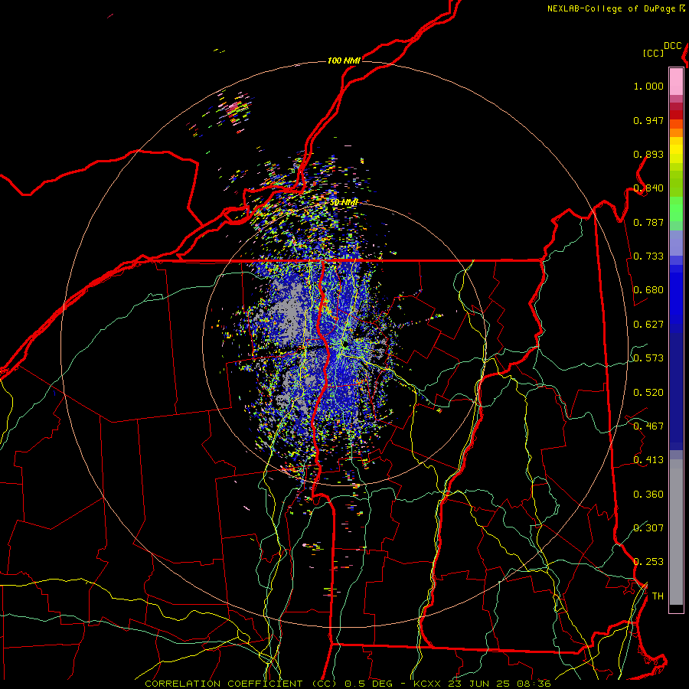Click the Correlation Coefficient KCXX caption at the bottom

[348, 684]
